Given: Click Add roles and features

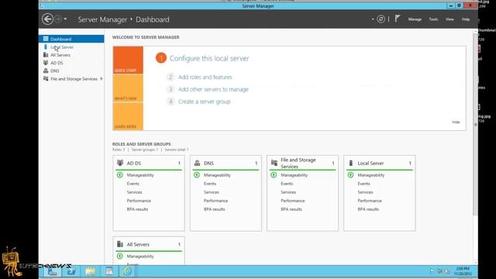Looking at the screenshot, I should point(205,77).
